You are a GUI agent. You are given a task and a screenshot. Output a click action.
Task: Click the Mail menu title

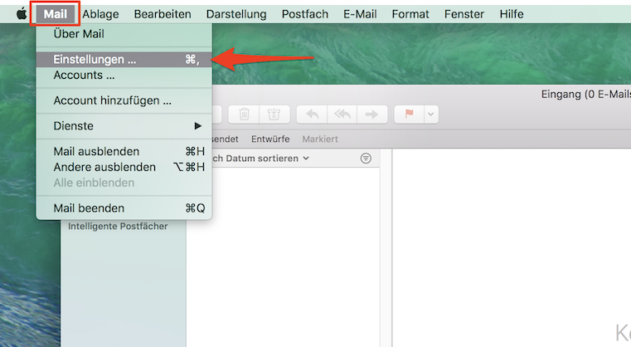(x=55, y=14)
